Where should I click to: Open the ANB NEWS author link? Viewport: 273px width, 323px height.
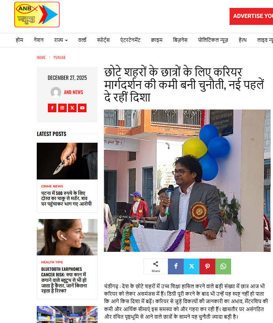coord(73,92)
